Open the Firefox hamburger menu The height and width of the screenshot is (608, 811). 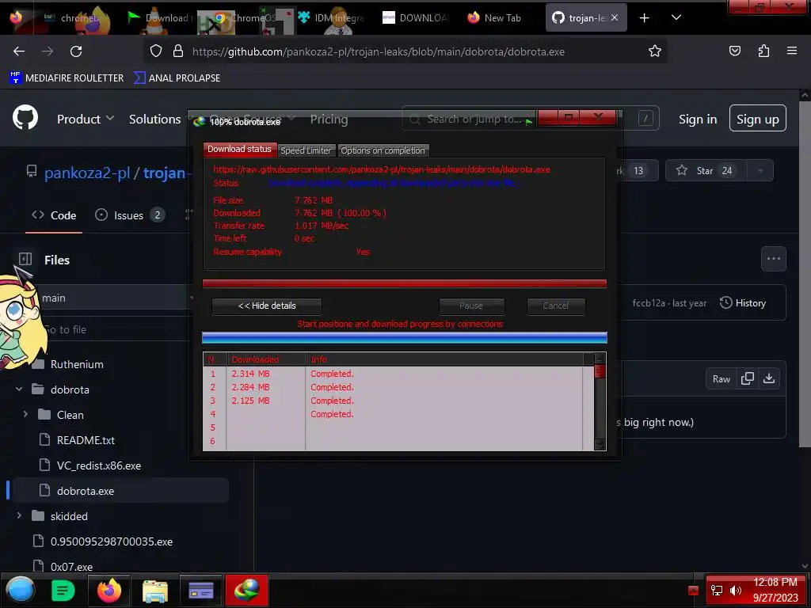pyautogui.click(x=792, y=51)
